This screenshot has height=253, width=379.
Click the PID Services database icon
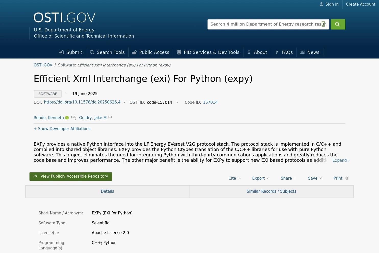tap(179, 52)
